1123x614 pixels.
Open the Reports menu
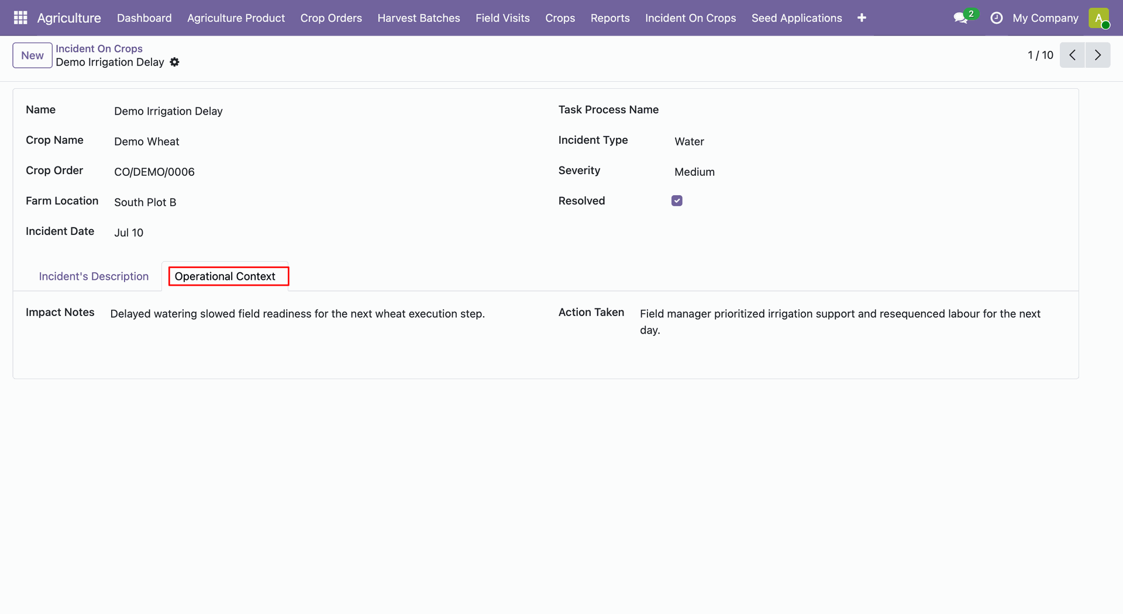610,18
